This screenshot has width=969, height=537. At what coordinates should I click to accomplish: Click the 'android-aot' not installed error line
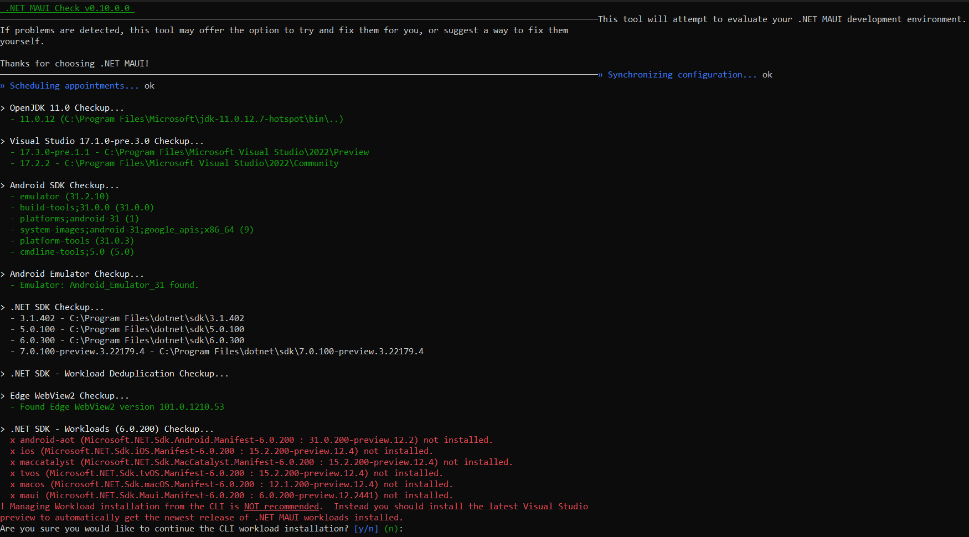click(x=251, y=440)
